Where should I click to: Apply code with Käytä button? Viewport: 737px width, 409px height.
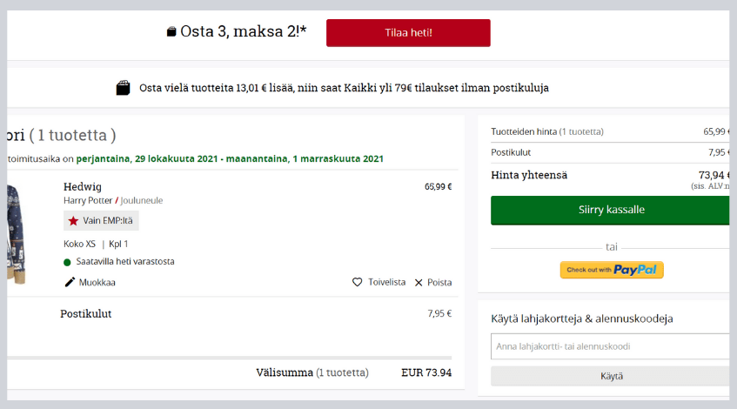coord(610,376)
